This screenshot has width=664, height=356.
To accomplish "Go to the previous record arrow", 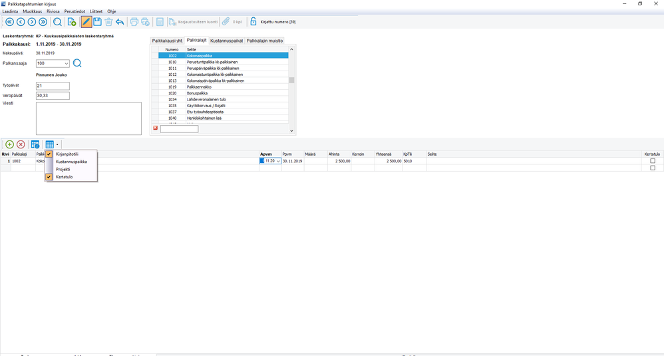I will [x=21, y=22].
